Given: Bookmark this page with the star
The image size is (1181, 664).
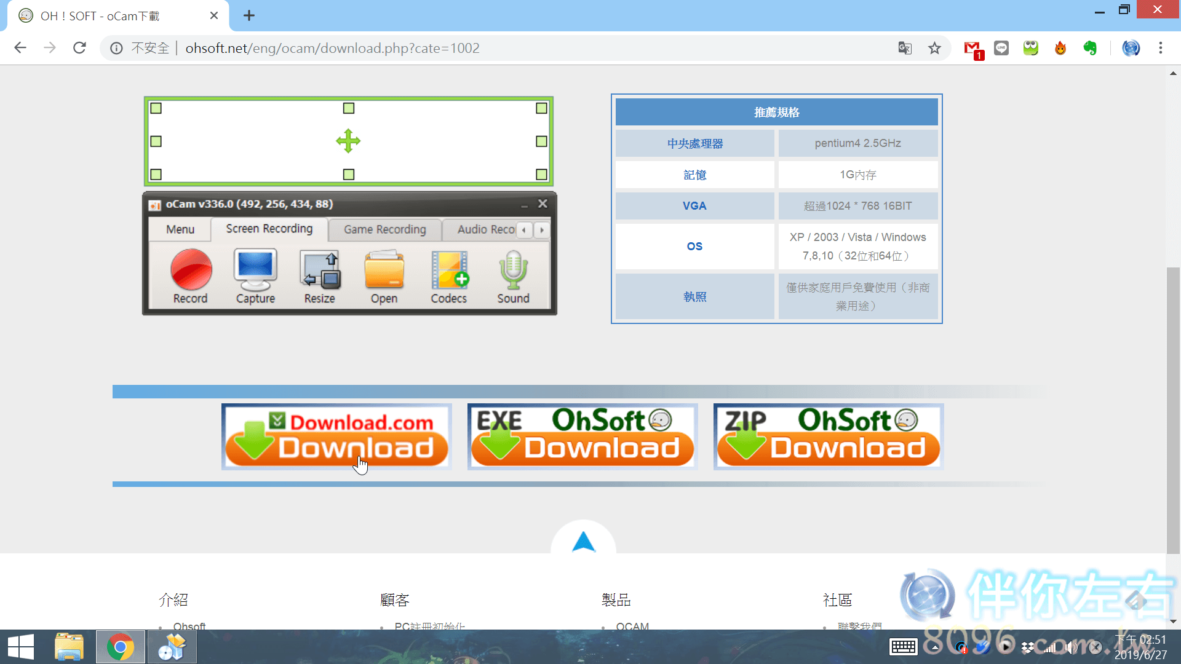Looking at the screenshot, I should pos(934,48).
